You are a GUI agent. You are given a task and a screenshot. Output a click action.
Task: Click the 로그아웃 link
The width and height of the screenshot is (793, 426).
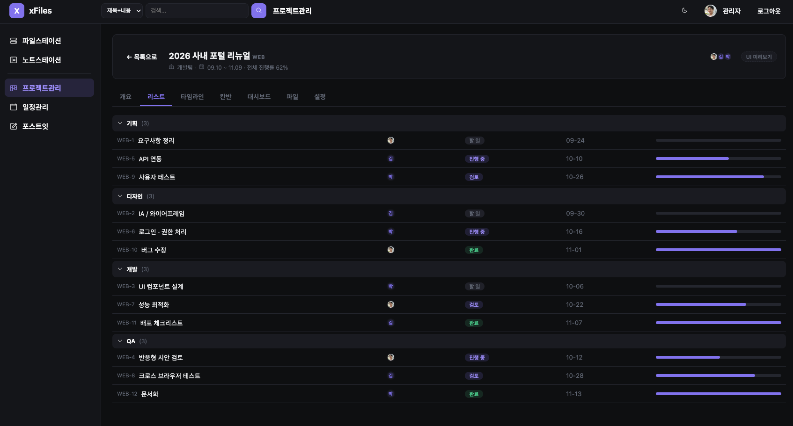pos(769,11)
